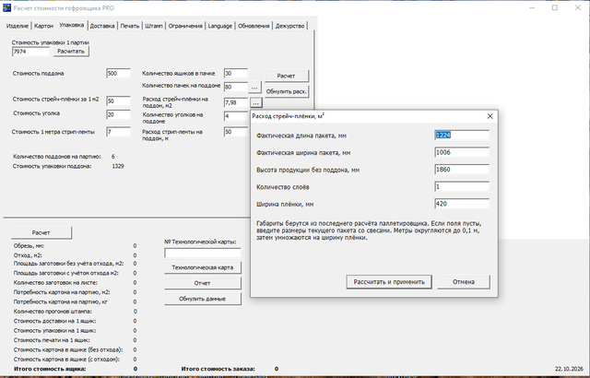Click the Обнулить расх. button
The height and width of the screenshot is (378, 590).
coord(287,91)
